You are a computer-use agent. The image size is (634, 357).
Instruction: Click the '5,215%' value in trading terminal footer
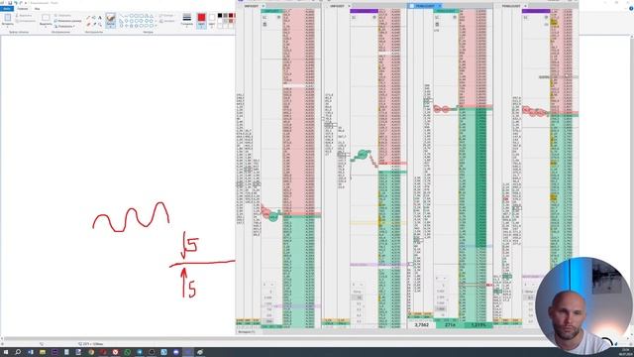478,324
